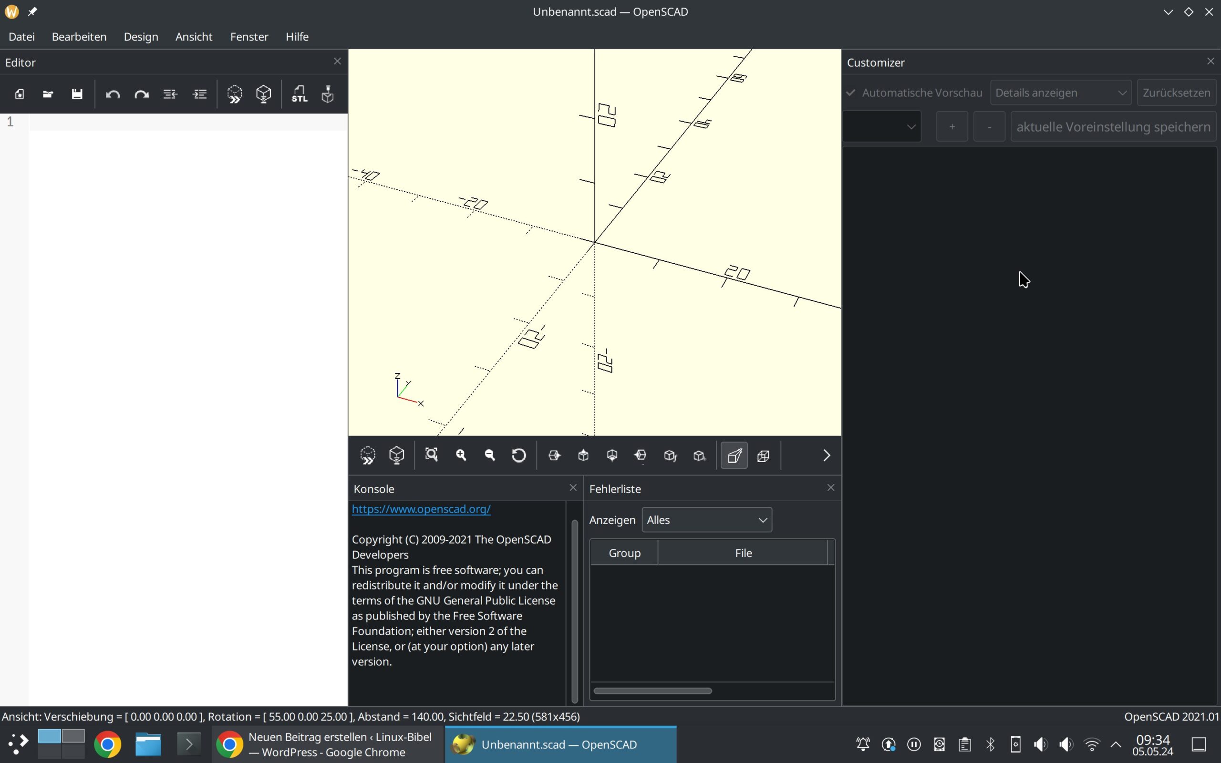Image resolution: width=1221 pixels, height=763 pixels.
Task: Click into line 1 of the Editor
Action: pos(188,122)
